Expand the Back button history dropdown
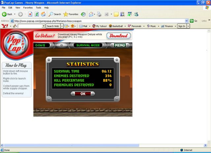 (15, 14)
